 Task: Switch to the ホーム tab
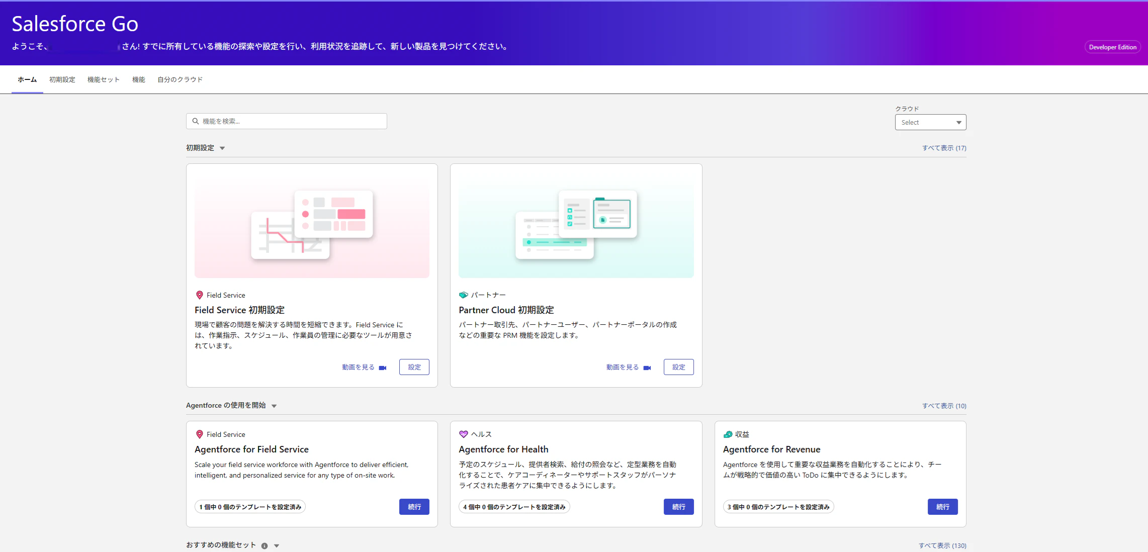[27, 79]
